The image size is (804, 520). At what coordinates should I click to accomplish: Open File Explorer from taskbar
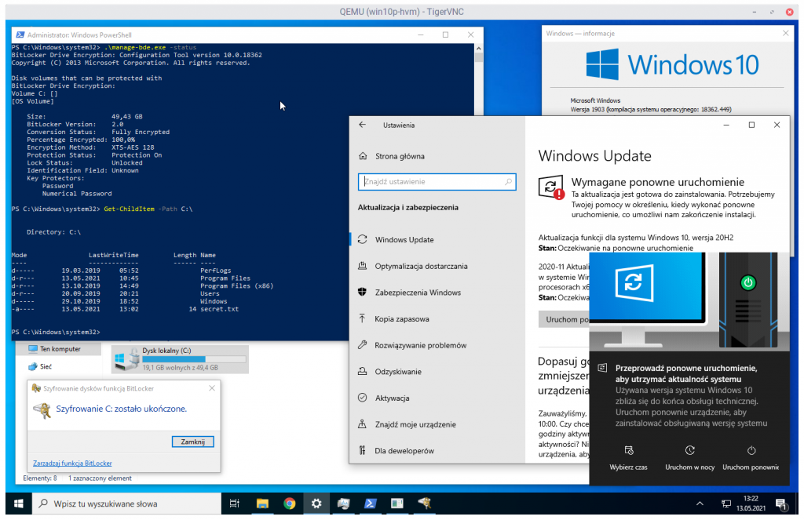click(x=262, y=504)
